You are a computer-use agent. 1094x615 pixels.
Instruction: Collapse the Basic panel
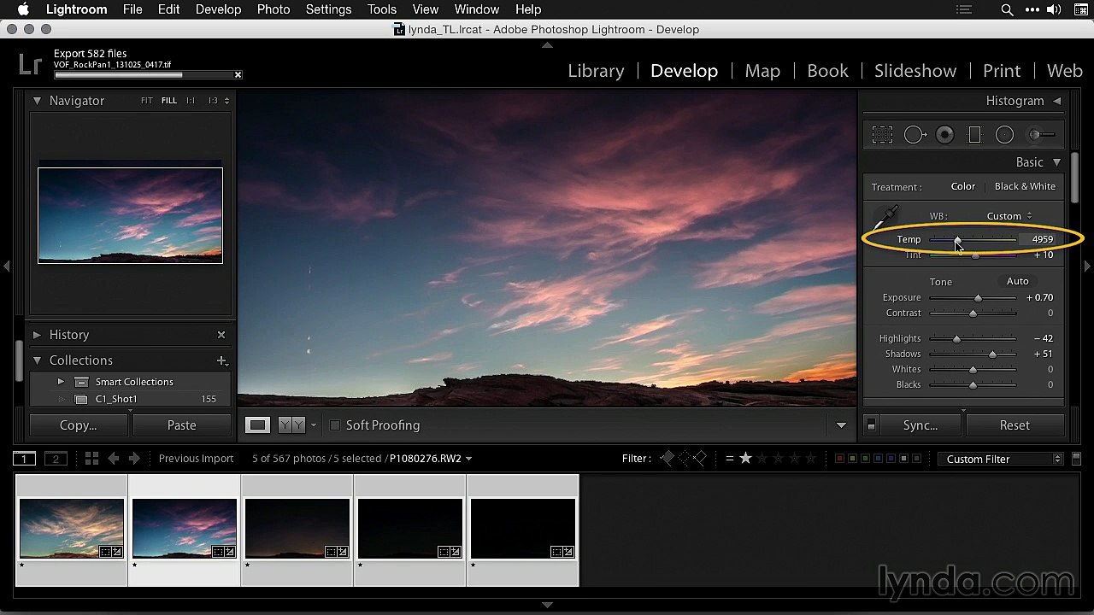click(1056, 162)
